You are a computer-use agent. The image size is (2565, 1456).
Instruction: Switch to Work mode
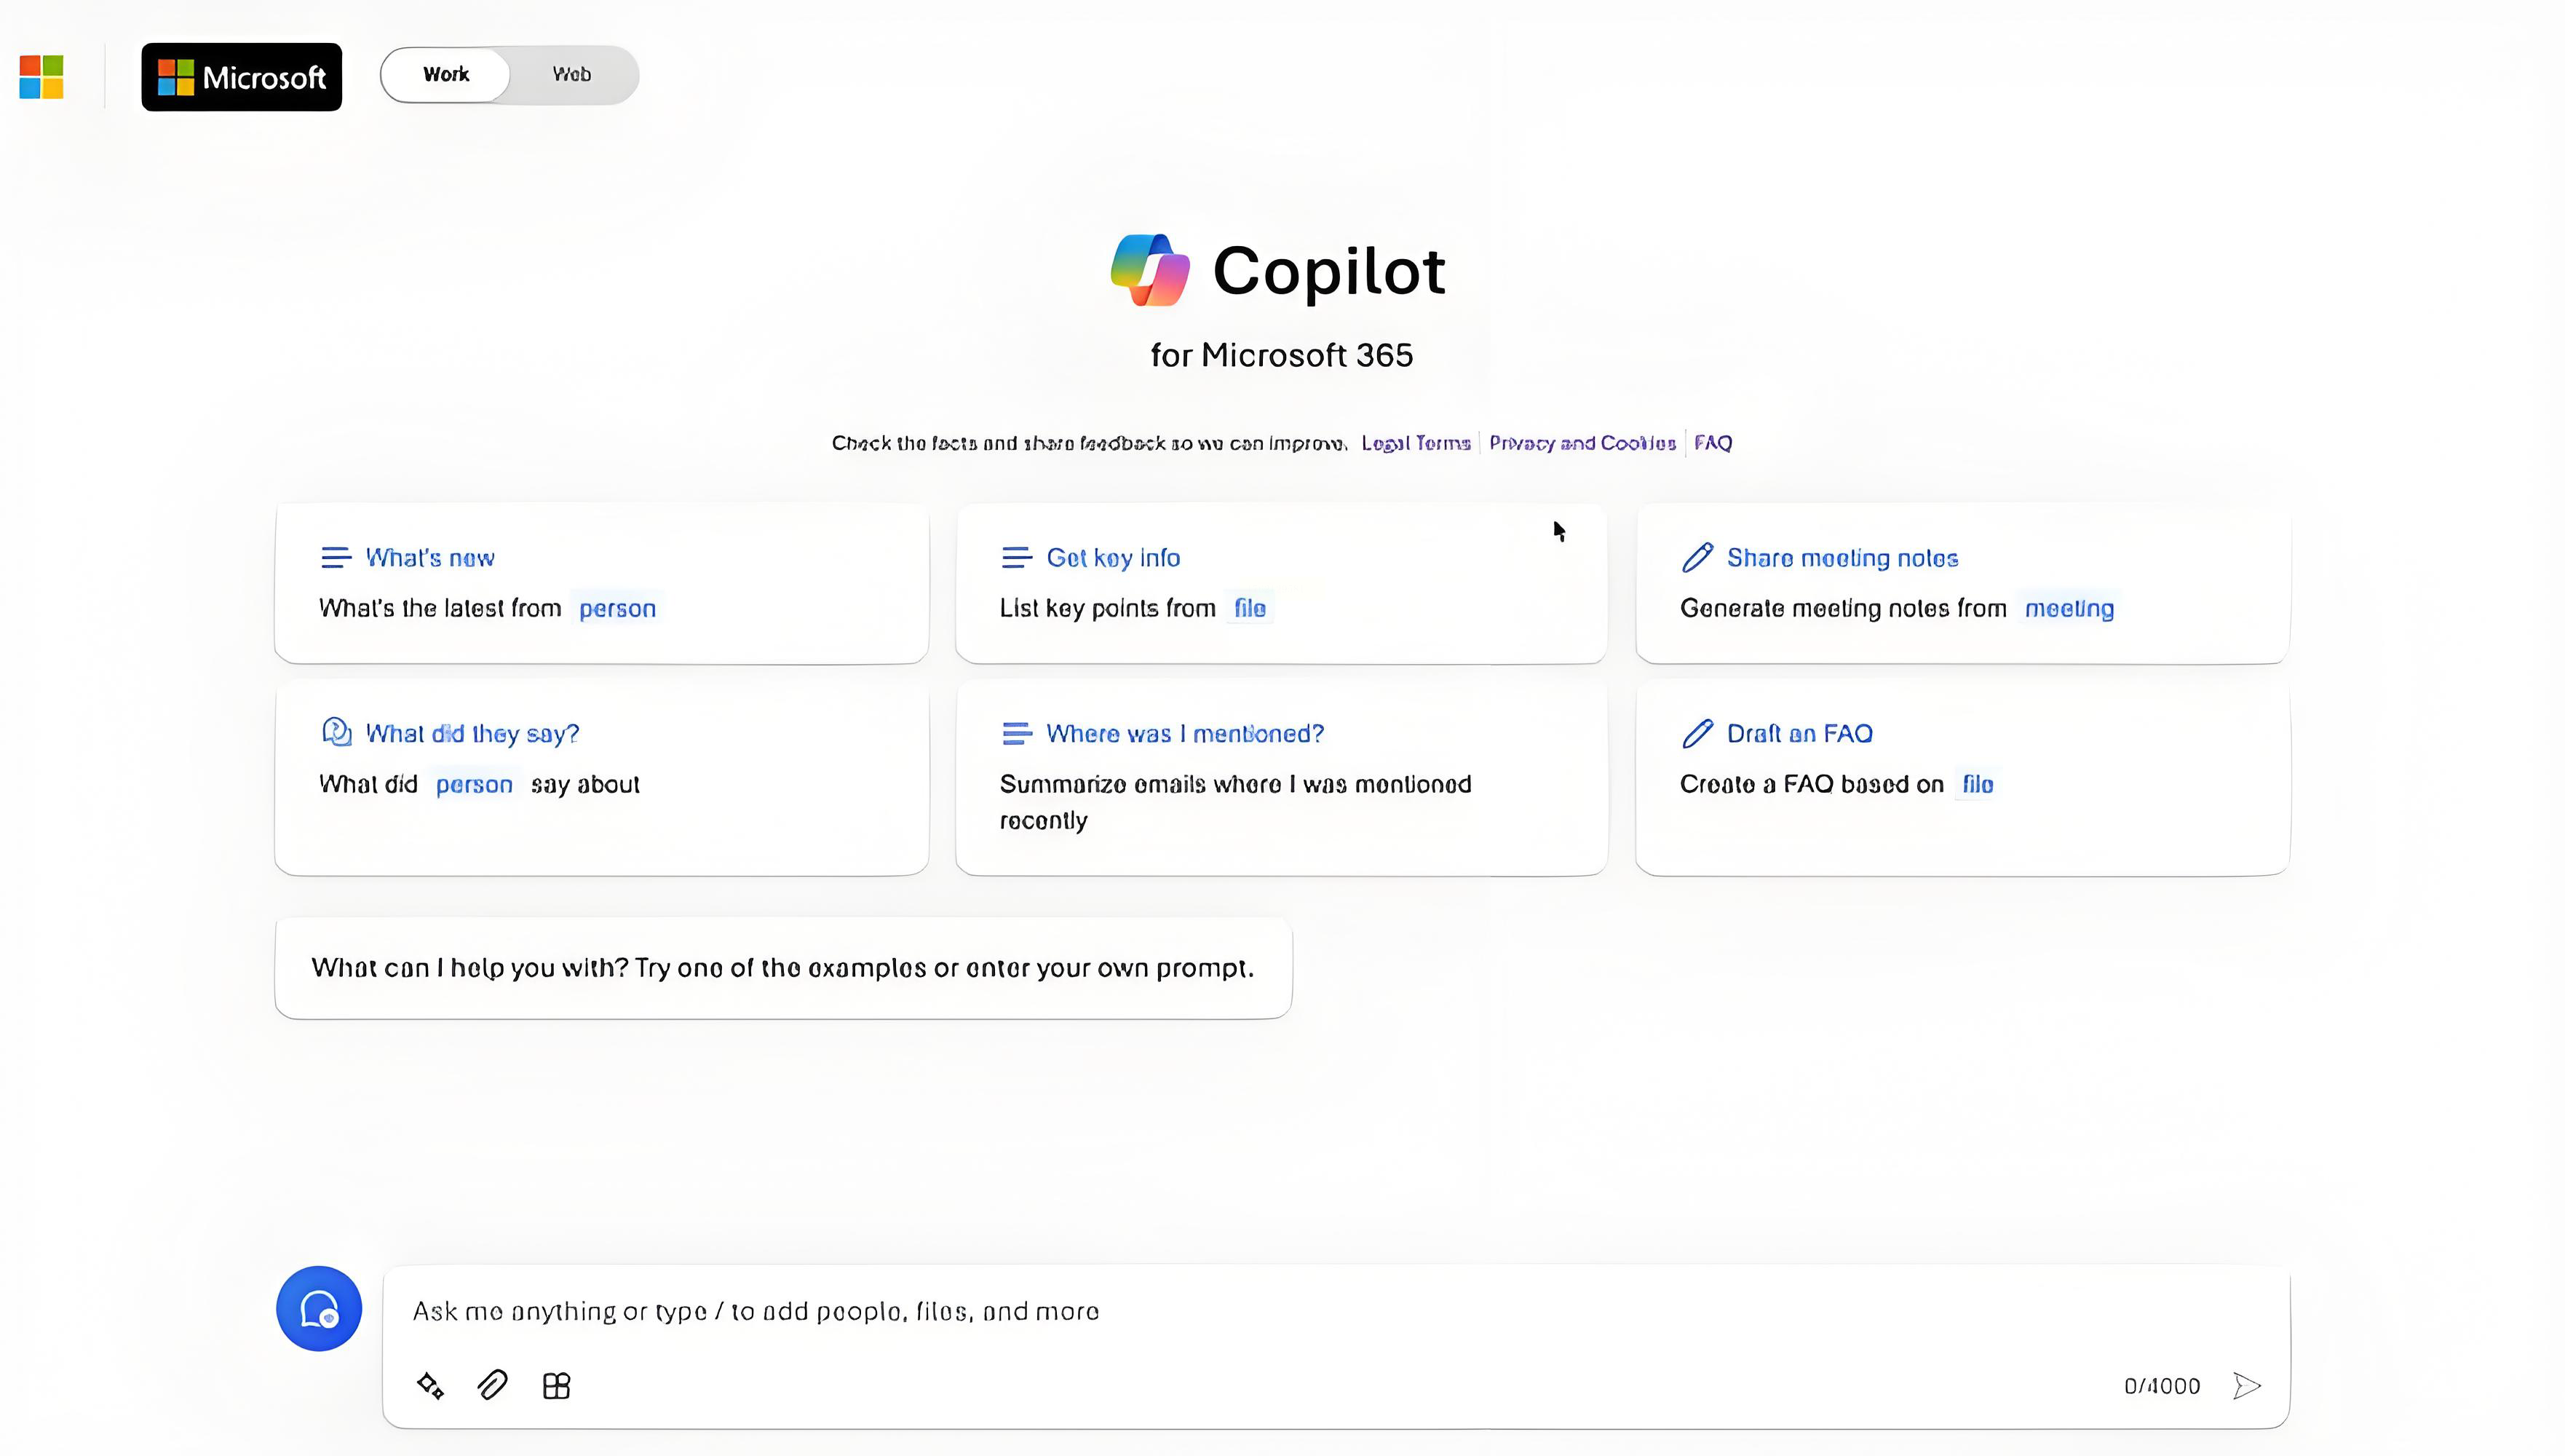(x=446, y=75)
